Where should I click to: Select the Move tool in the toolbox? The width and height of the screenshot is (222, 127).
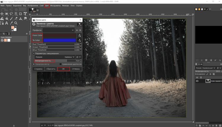click(2, 14)
